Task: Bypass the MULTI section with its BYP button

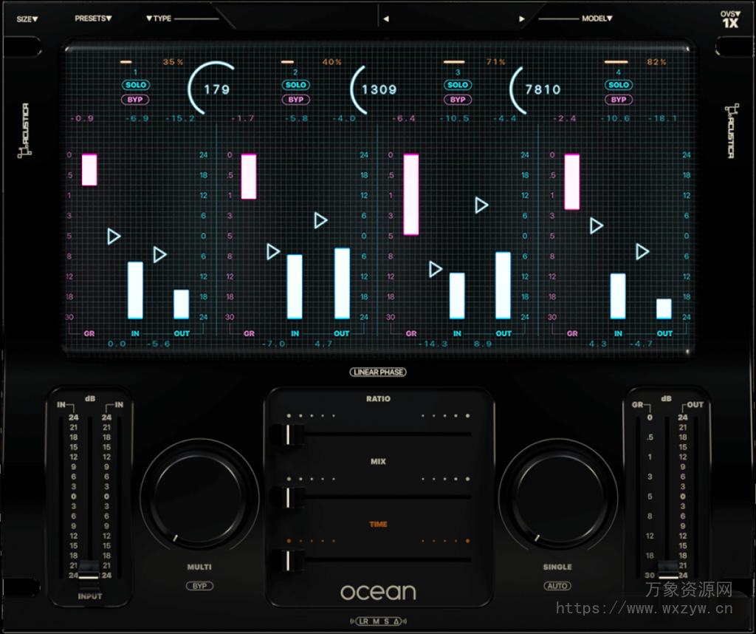Action: click(199, 585)
